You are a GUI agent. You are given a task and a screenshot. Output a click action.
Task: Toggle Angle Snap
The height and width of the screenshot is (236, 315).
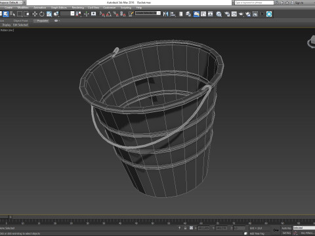coord(109,14)
